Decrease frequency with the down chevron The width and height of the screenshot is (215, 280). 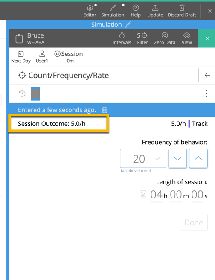point(177,158)
